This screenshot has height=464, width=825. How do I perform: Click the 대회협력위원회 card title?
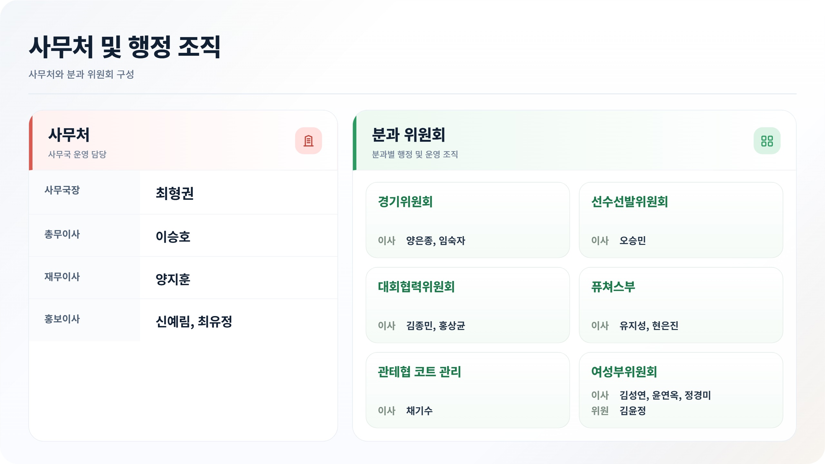pyautogui.click(x=416, y=287)
